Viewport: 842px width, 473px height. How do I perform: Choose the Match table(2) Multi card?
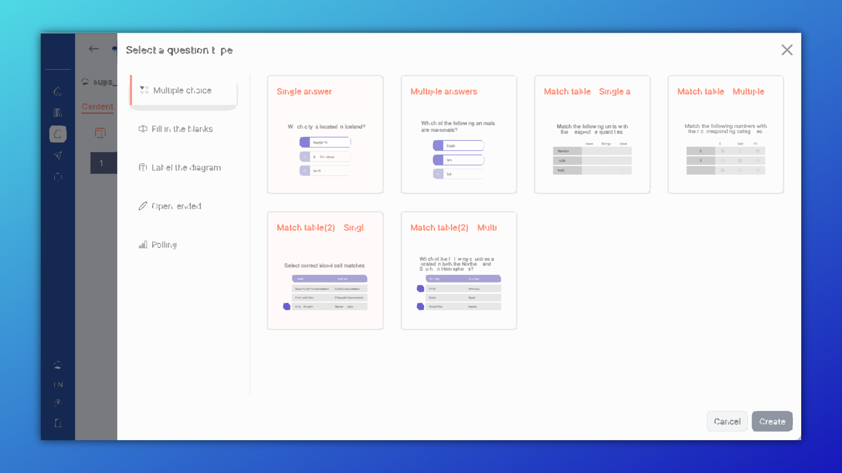pyautogui.click(x=459, y=271)
